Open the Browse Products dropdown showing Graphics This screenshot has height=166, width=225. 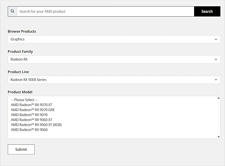coord(114,39)
